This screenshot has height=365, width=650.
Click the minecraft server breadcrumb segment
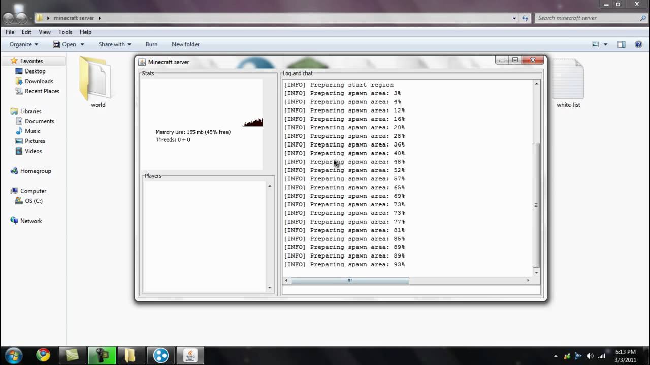pos(74,18)
